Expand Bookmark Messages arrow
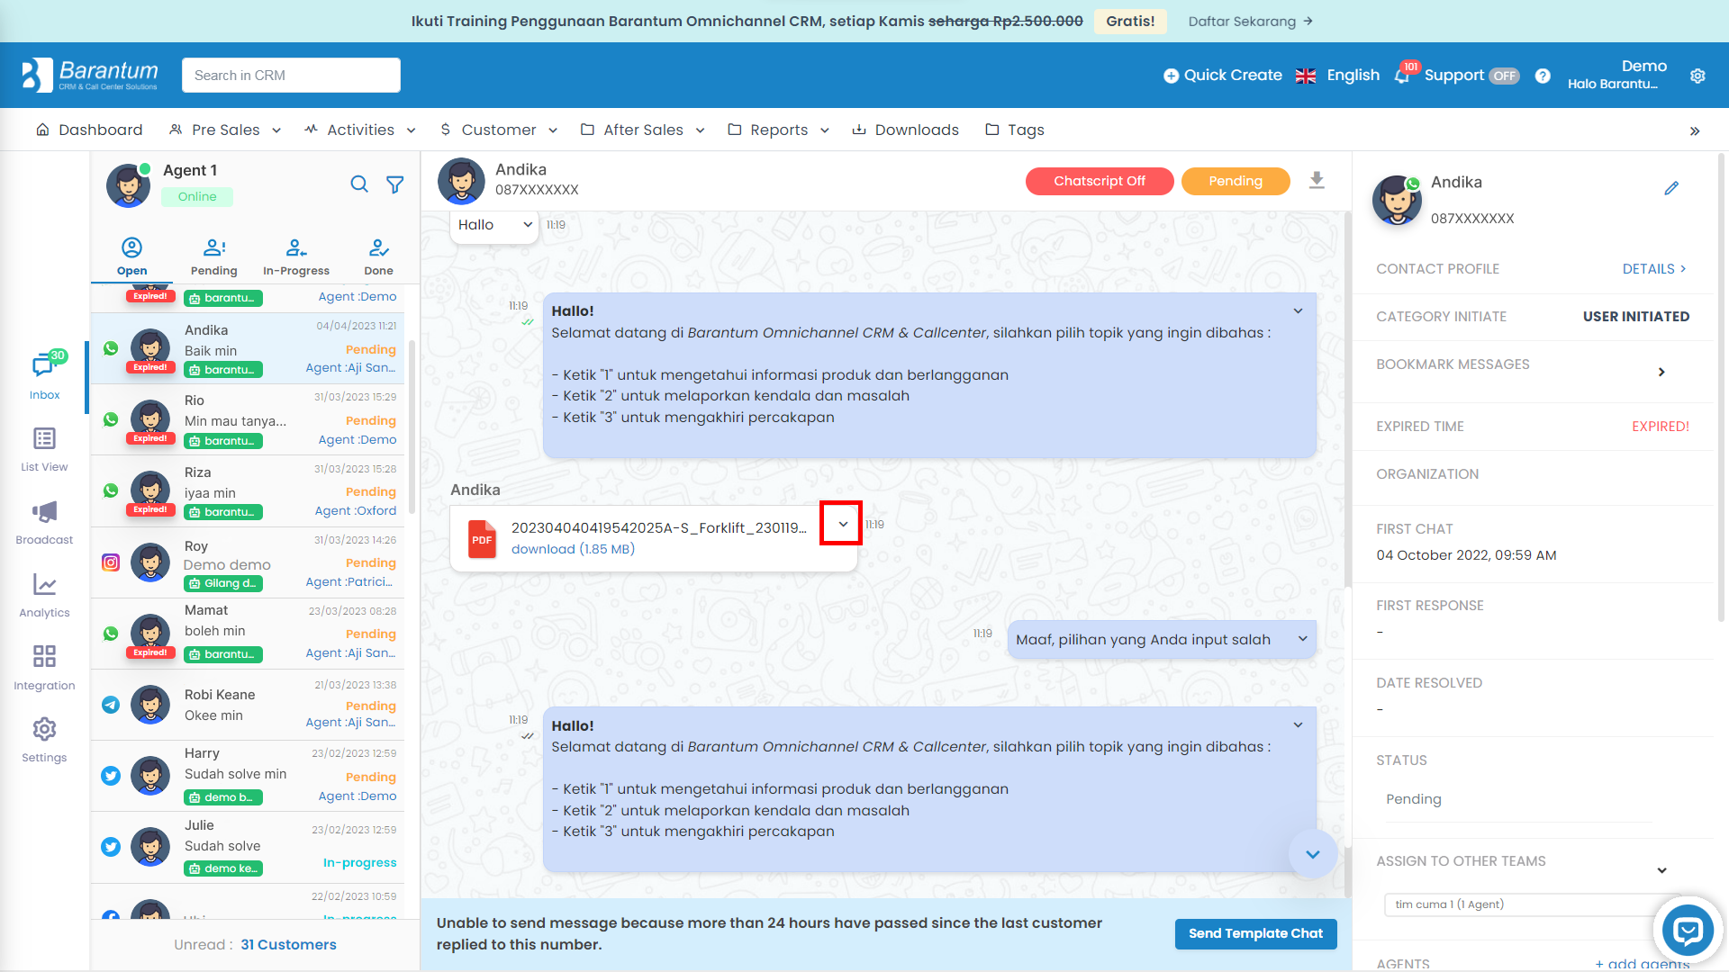1729x972 pixels. [x=1661, y=372]
